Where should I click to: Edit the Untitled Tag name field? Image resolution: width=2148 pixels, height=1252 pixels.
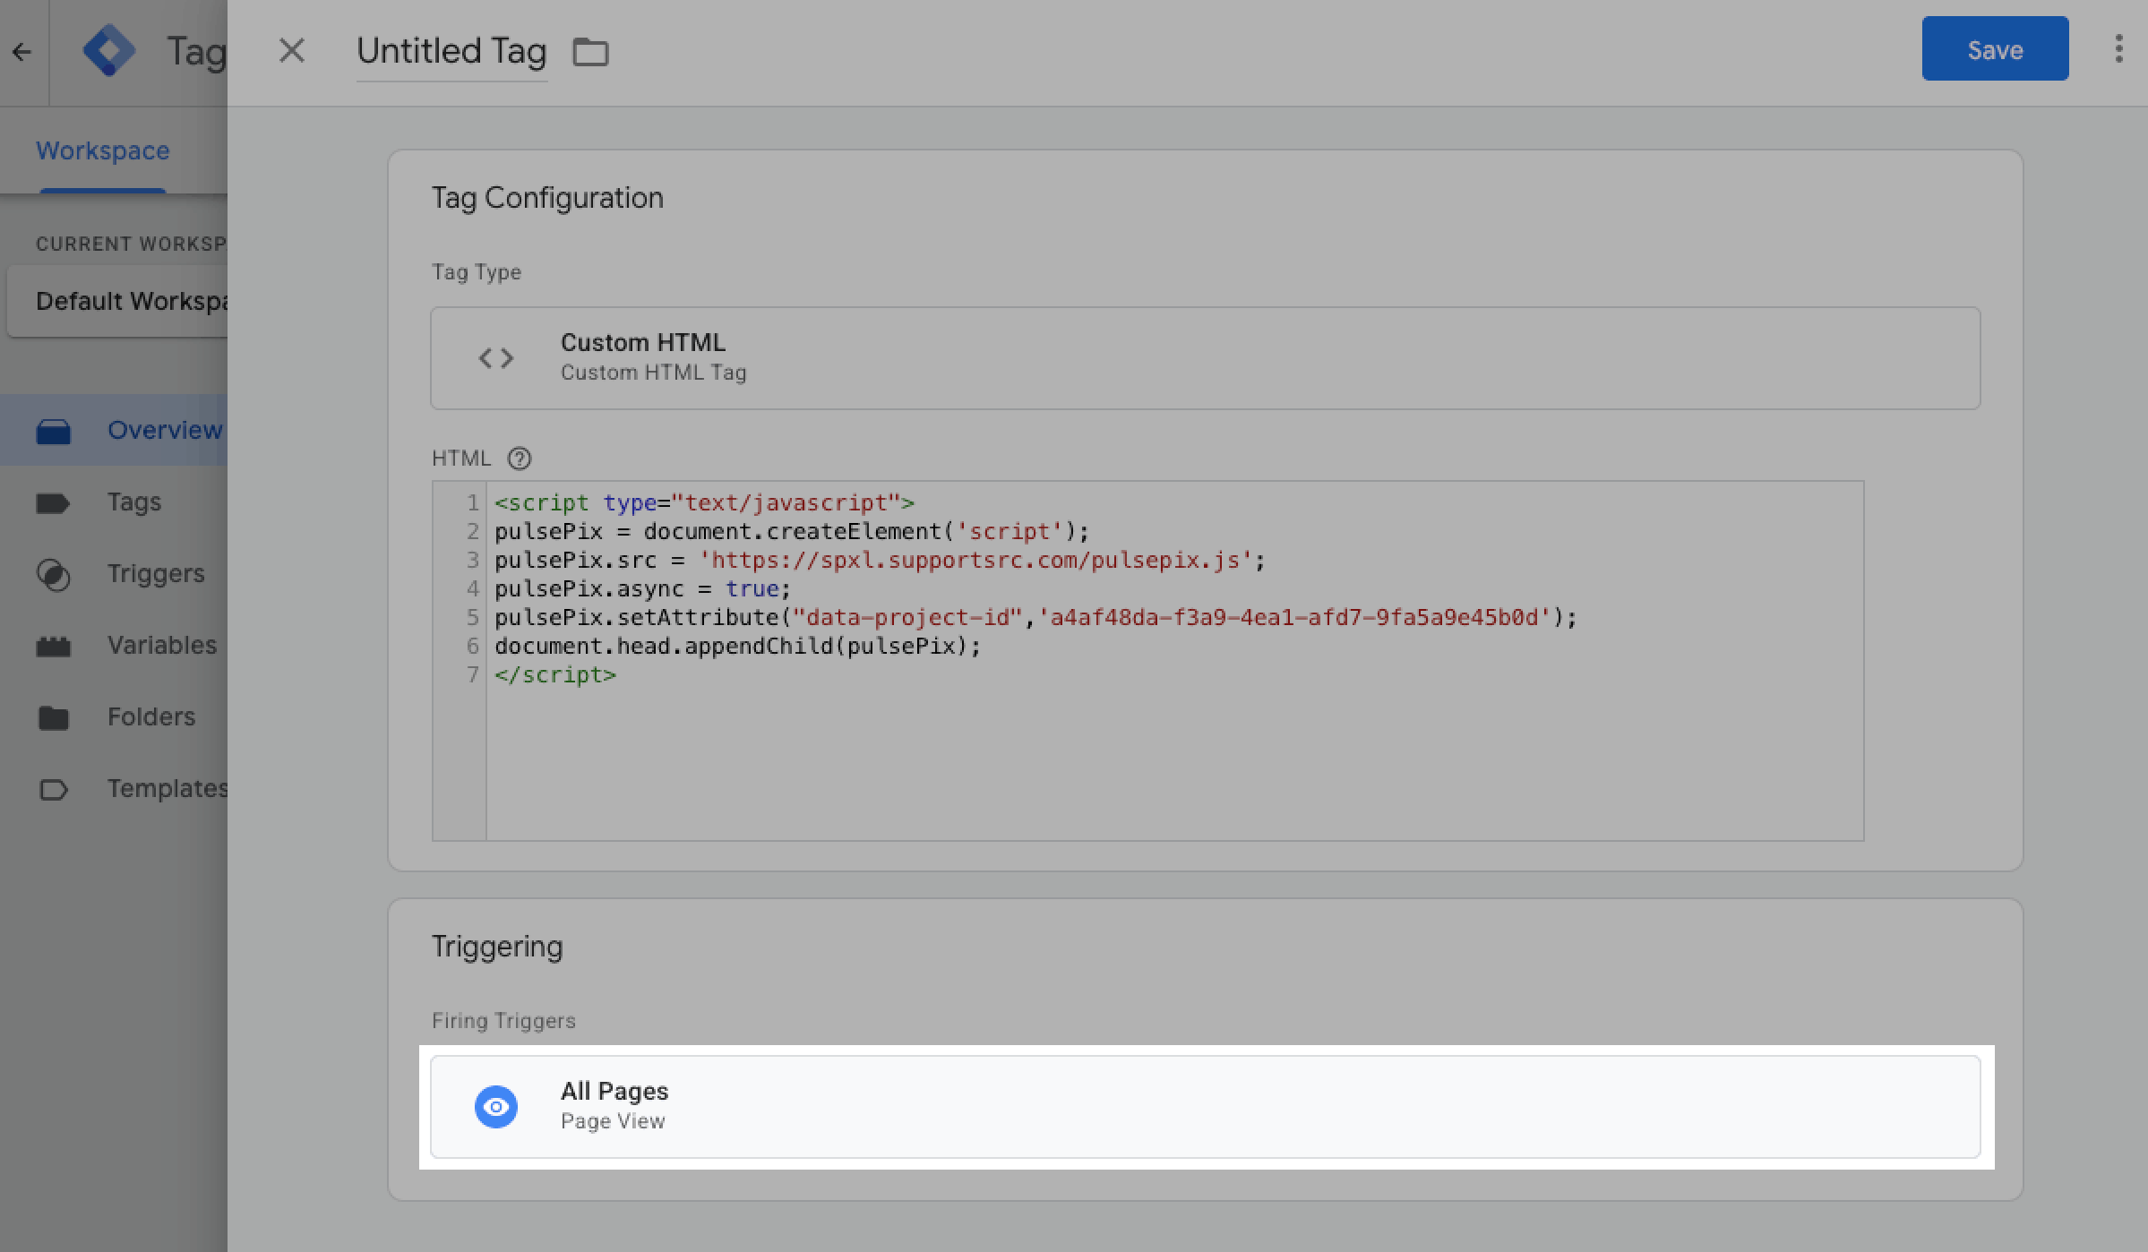[x=451, y=52]
